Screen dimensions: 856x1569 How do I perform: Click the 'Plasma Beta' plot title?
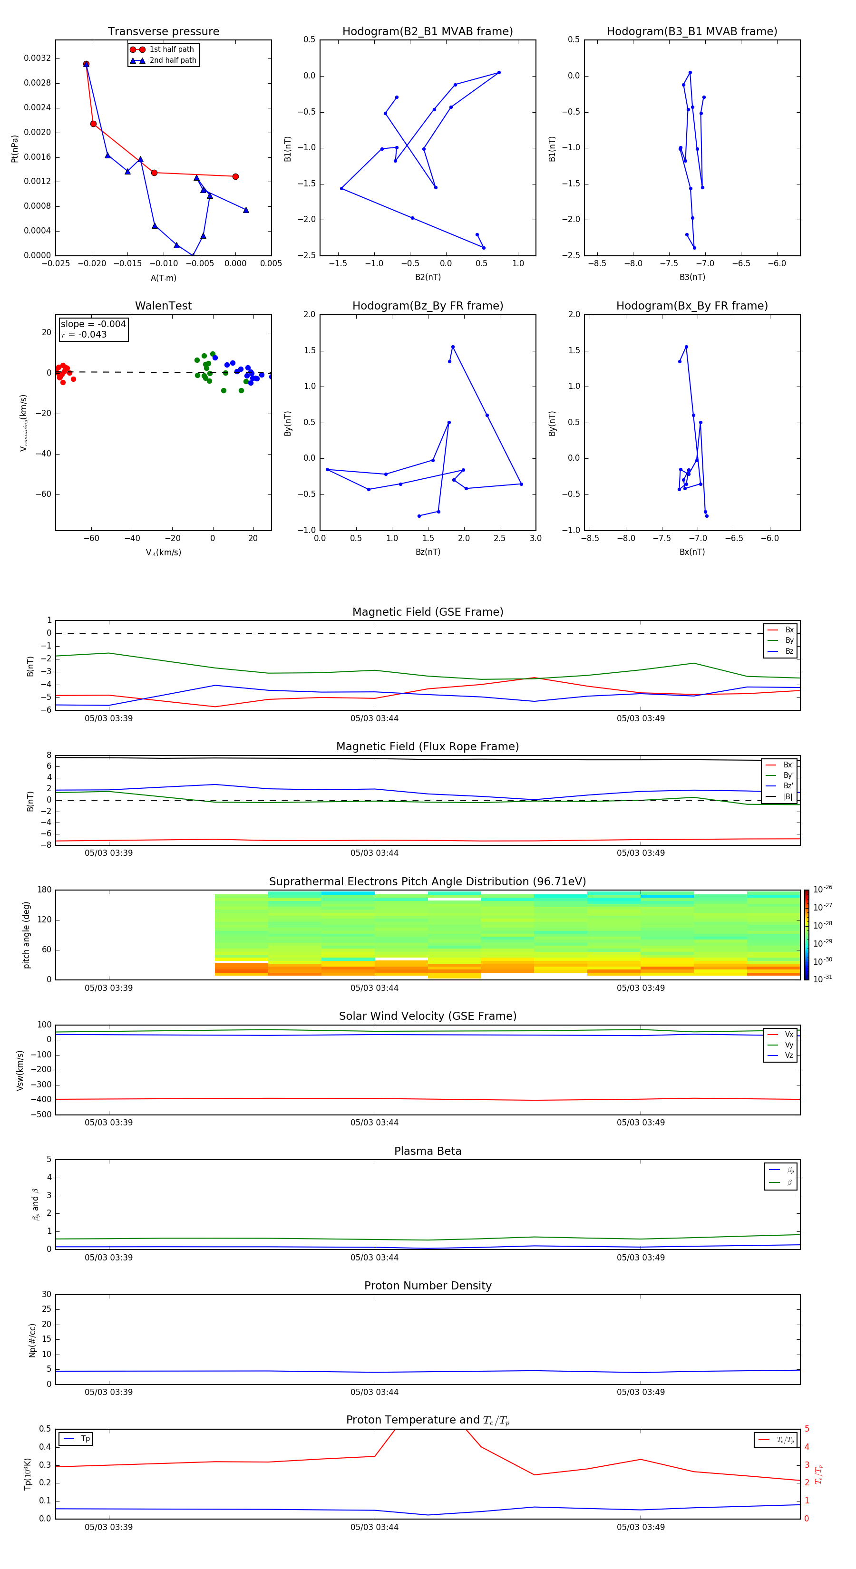(428, 1151)
